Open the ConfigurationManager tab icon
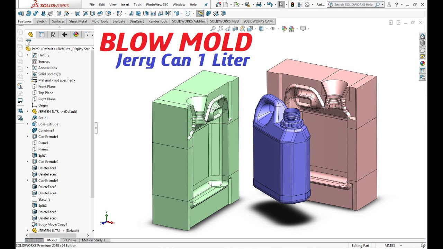 [53, 35]
